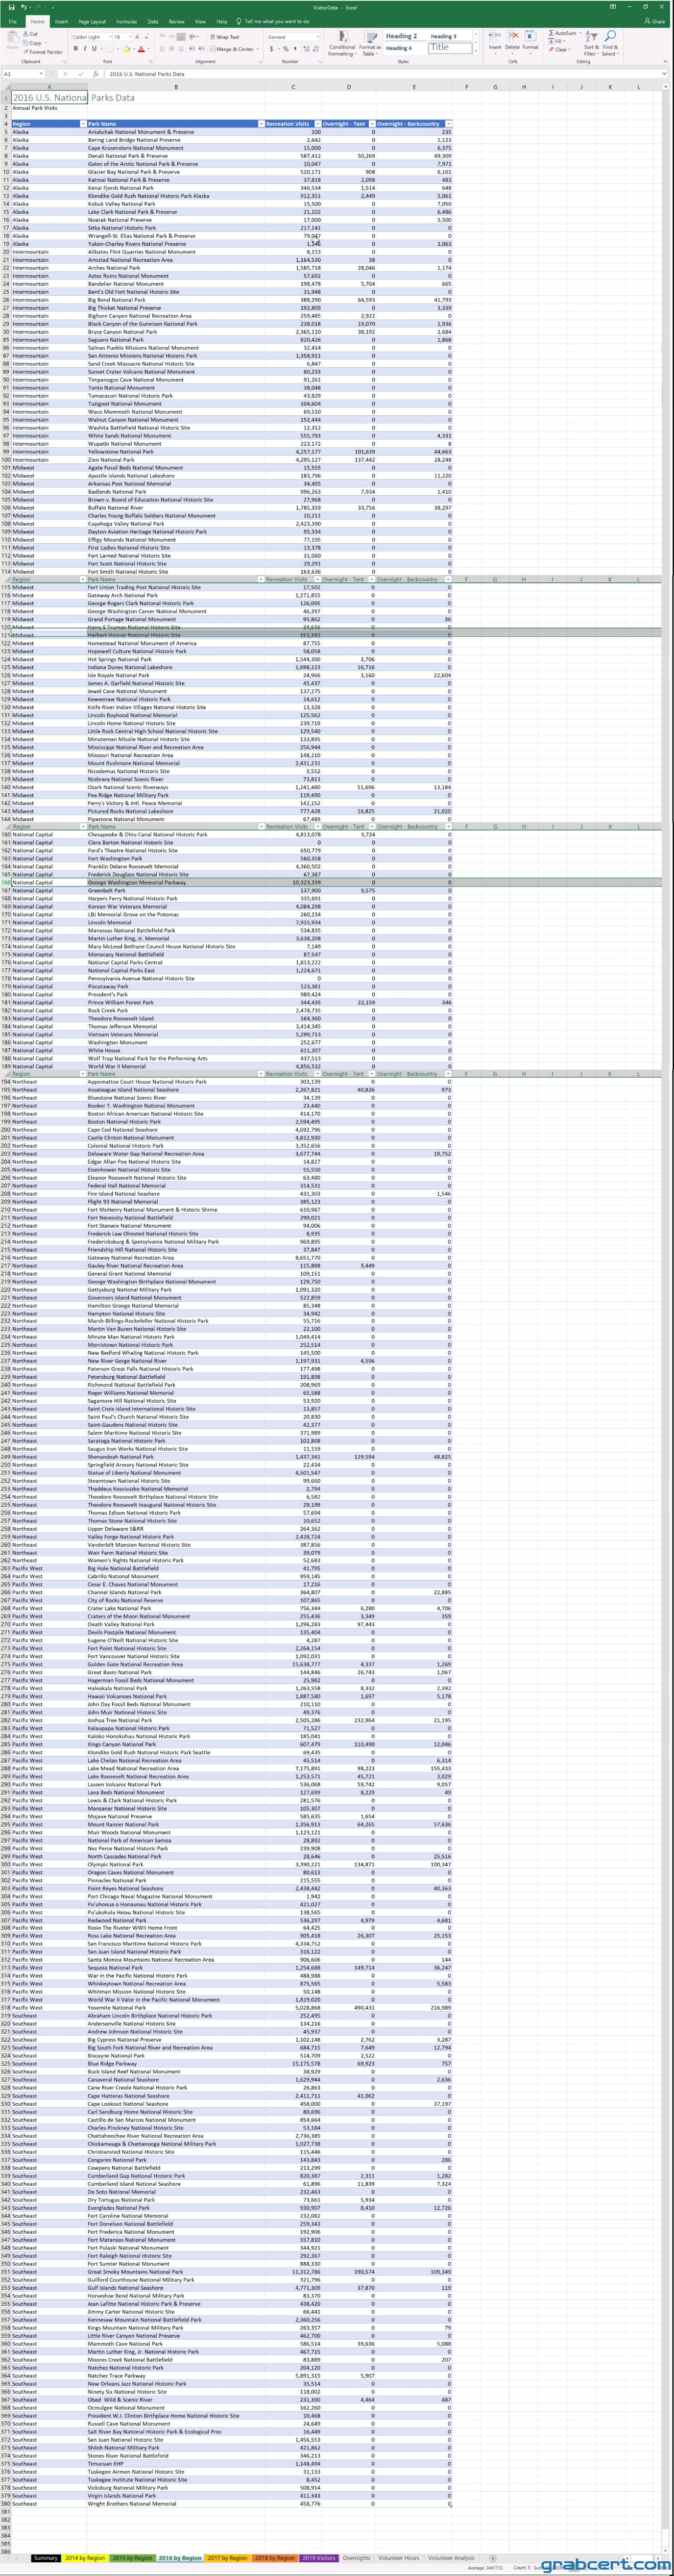Open the font color swatch

tap(142, 49)
